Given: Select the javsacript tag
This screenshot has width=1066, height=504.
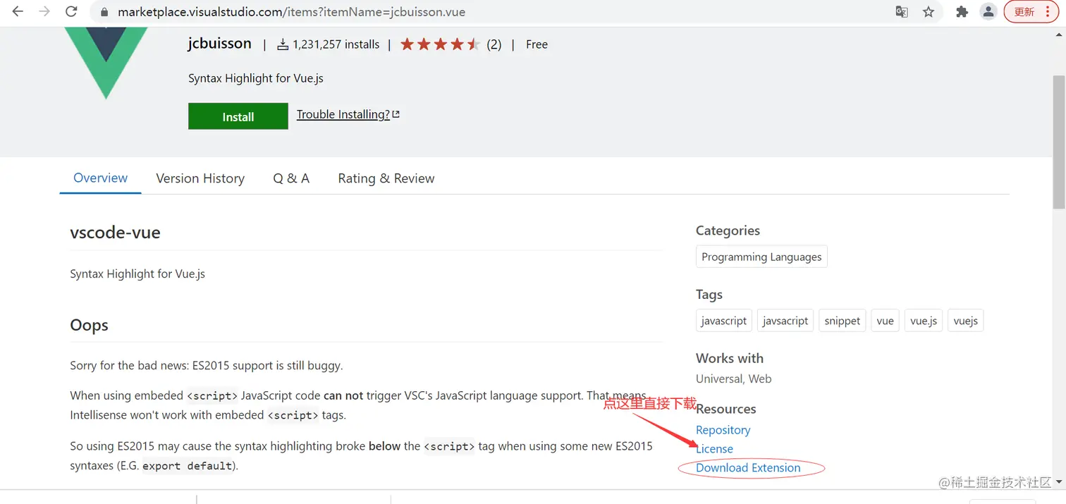Looking at the screenshot, I should click(785, 321).
